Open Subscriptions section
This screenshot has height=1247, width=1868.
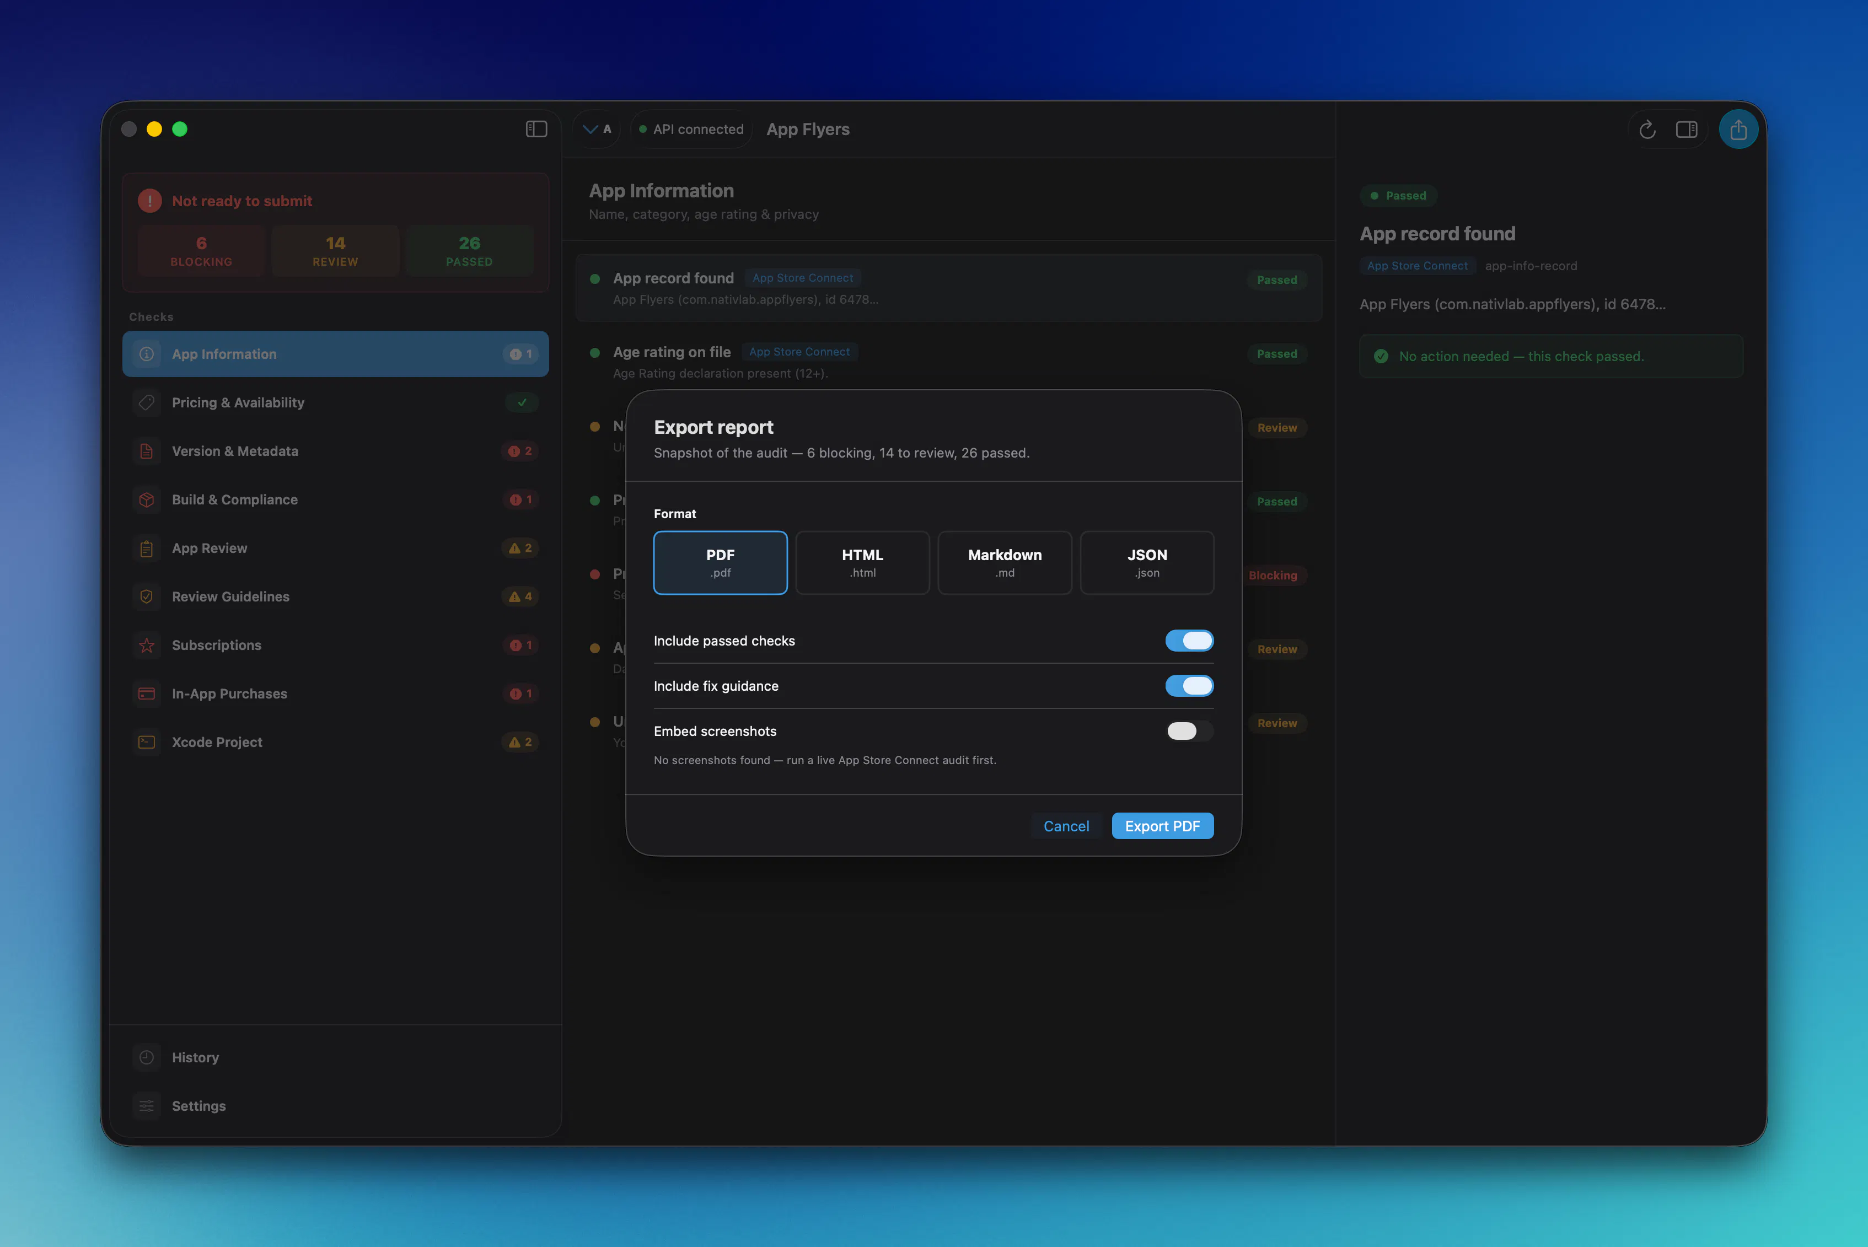tap(336, 645)
